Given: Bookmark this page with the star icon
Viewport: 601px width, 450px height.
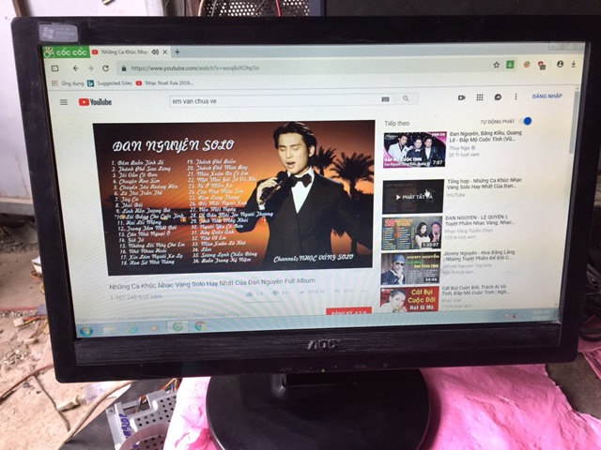Looking at the screenshot, I should (495, 64).
